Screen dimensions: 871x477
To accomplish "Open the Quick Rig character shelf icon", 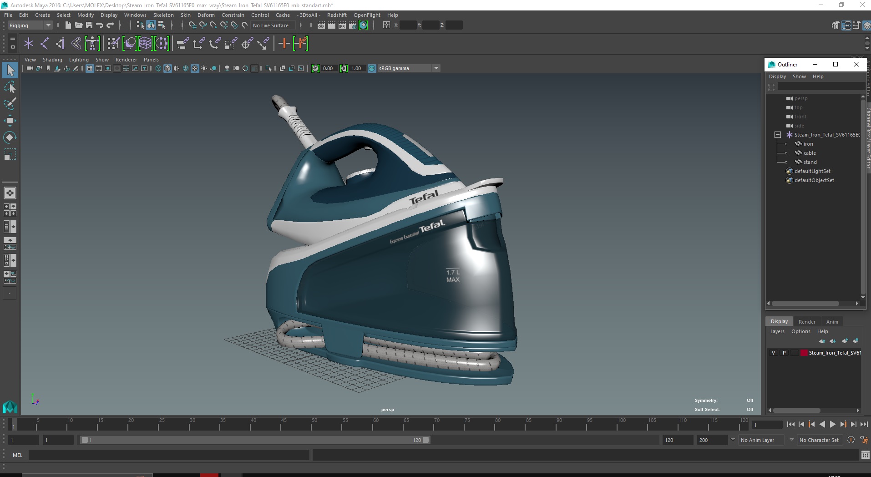I will tap(92, 44).
